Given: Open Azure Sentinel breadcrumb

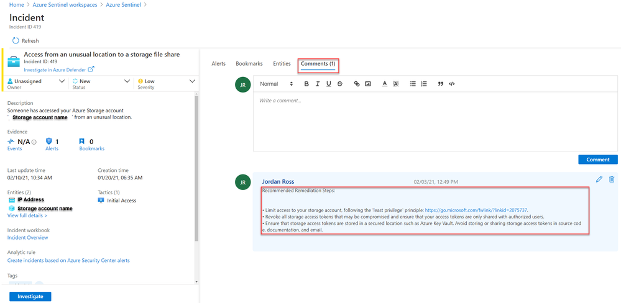Looking at the screenshot, I should [123, 5].
